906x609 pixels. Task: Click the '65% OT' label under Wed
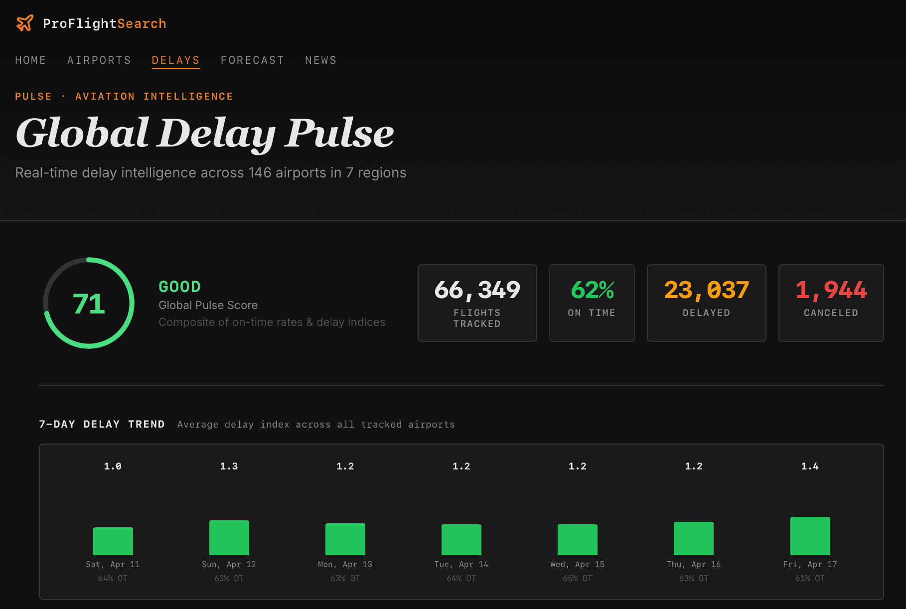click(x=578, y=579)
